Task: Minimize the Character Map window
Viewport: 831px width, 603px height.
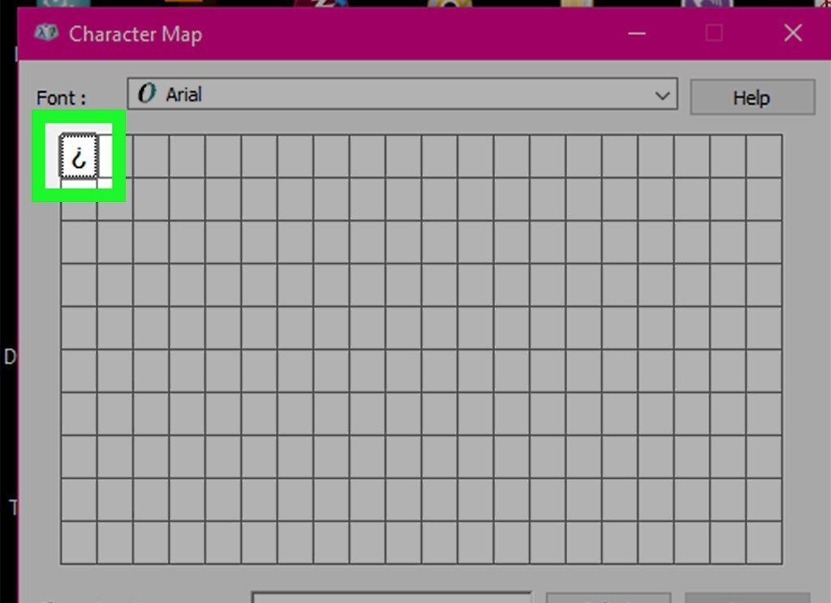Action: (636, 33)
